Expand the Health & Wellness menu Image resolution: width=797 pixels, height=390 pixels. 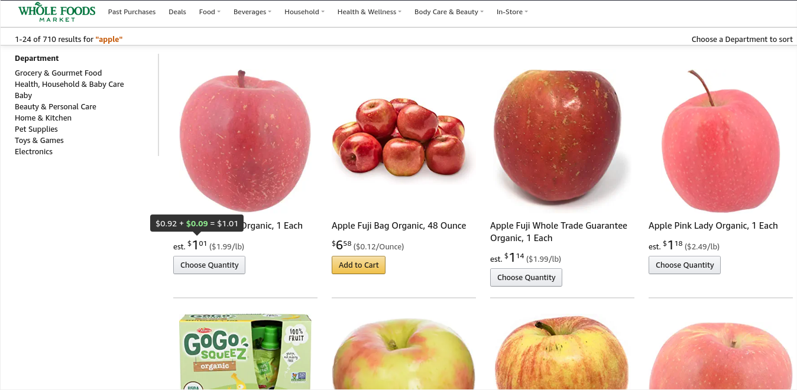click(x=370, y=12)
